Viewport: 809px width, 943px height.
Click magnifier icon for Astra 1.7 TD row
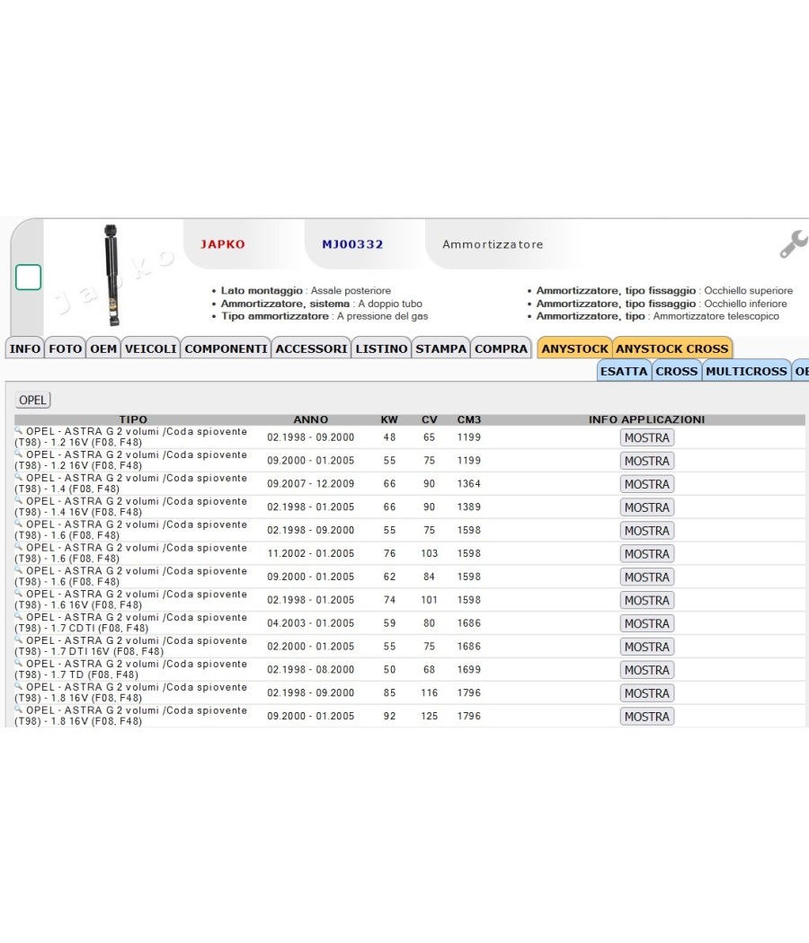click(x=19, y=663)
